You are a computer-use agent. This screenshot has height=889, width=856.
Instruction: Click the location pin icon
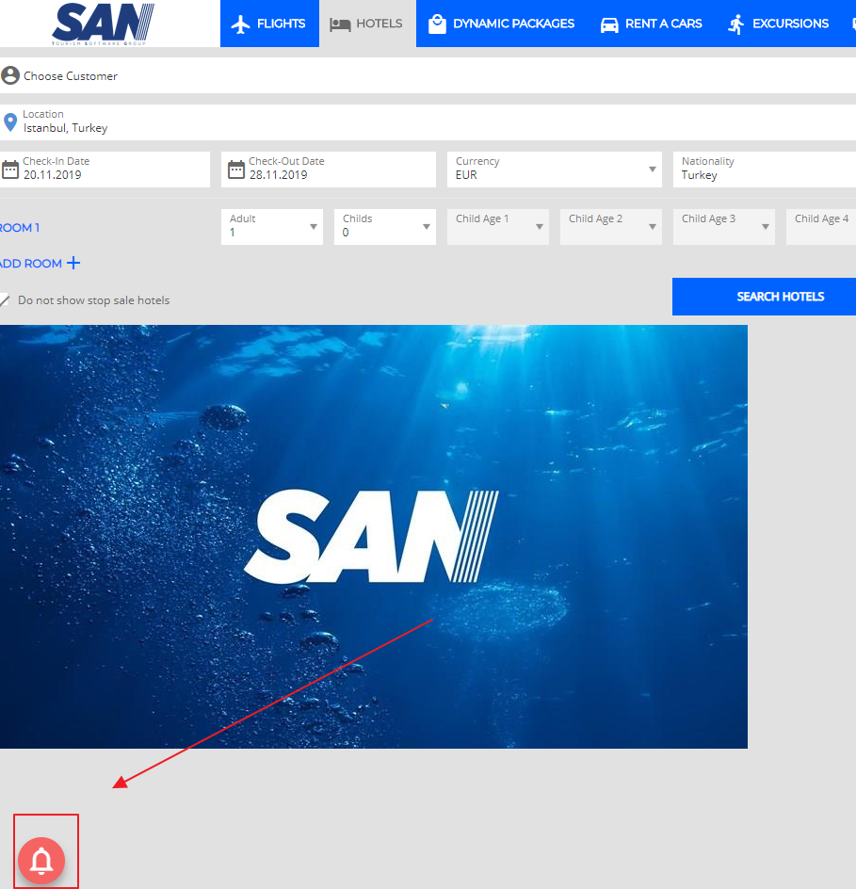tap(10, 122)
